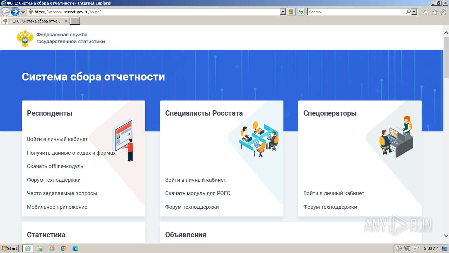This screenshot has width=449, height=253.
Task: Click Войти в личный кабинет under Специалисты Росстата
Action: click(x=196, y=180)
